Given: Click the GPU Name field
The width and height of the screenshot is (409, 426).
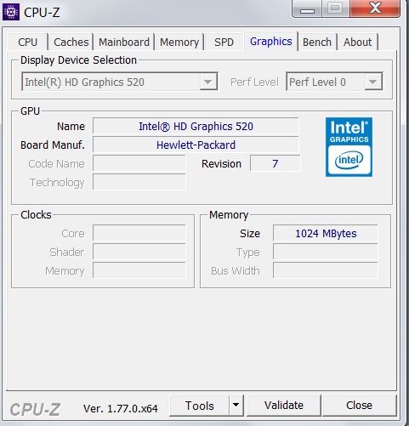Looking at the screenshot, I should point(196,126).
